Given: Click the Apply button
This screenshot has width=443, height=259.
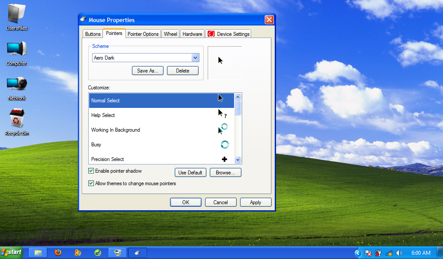Looking at the screenshot, I should point(256,202).
